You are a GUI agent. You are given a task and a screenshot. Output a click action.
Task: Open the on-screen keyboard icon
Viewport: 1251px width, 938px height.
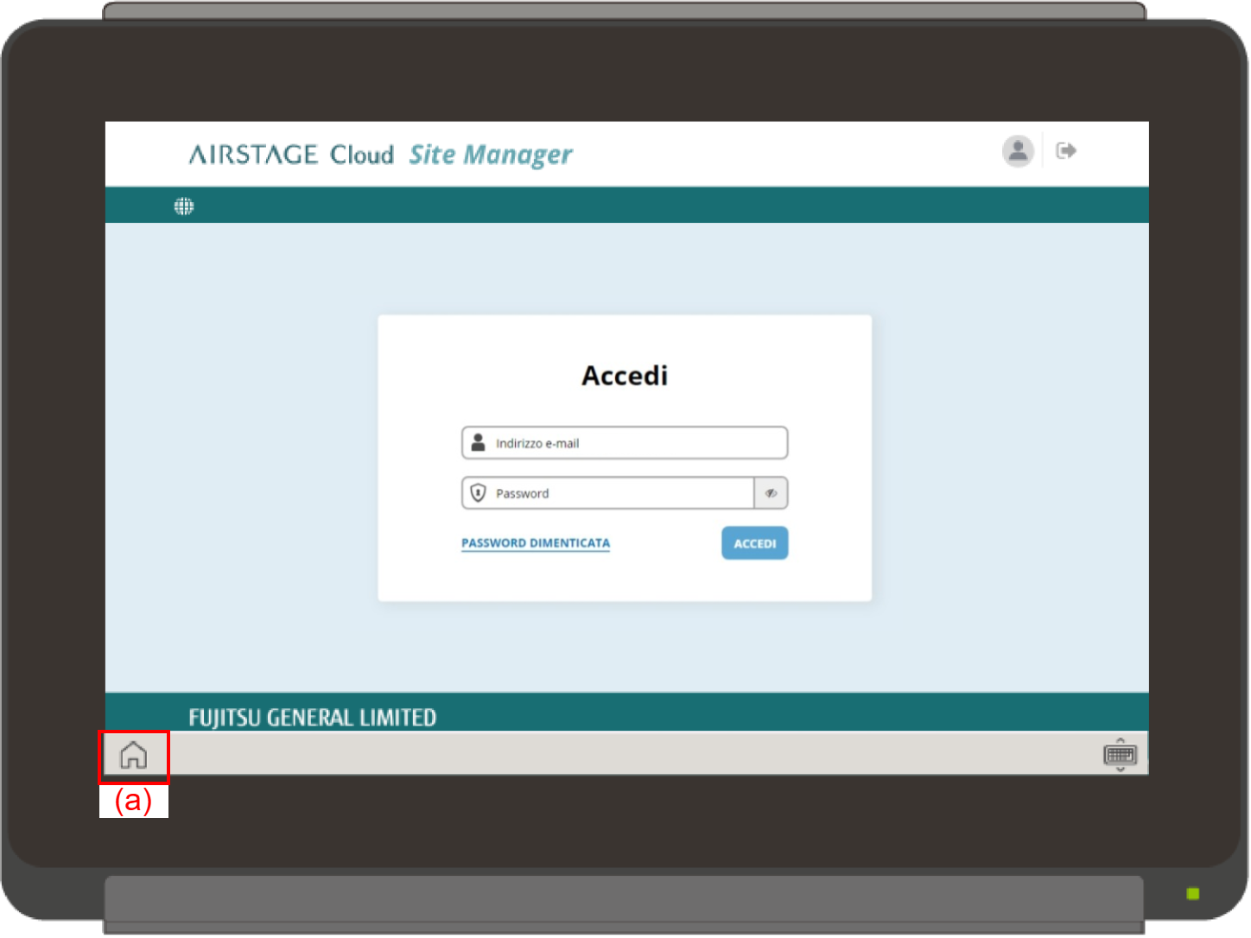1120,756
